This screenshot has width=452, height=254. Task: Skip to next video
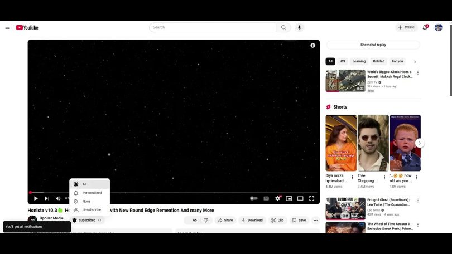47,198
